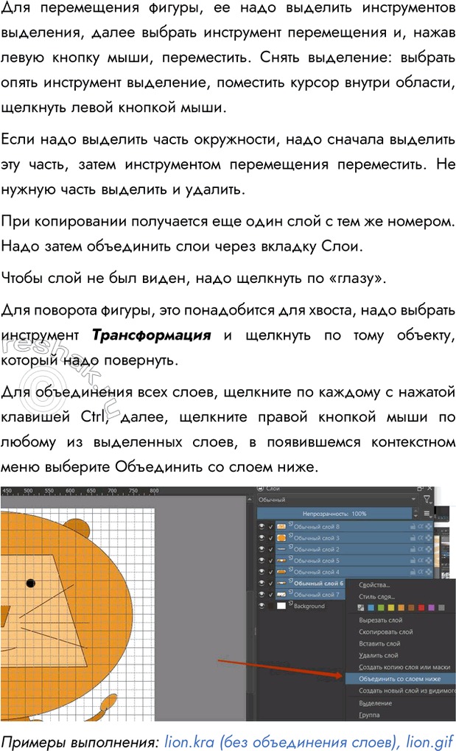Click inherit alpha icon on Обычный слой 5
This screenshot has width=456, height=751.
coord(428,560)
